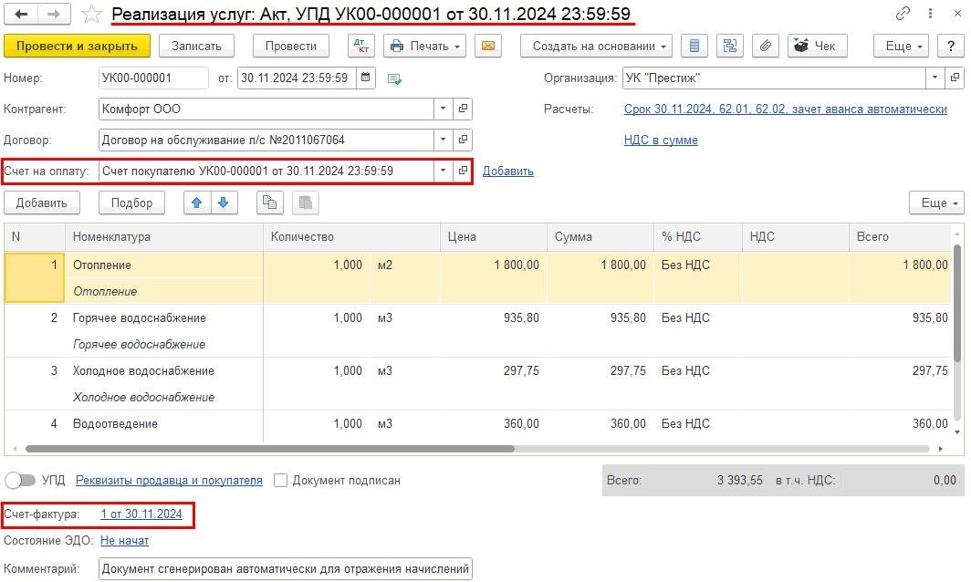The width and height of the screenshot is (971, 582).
Task: Send document by email envelope icon
Action: point(488,46)
